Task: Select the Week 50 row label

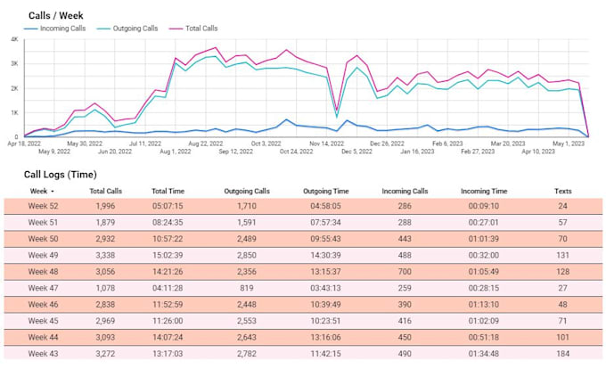Action: [x=43, y=239]
